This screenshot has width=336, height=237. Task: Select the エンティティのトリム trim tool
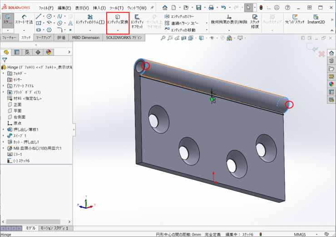click(x=90, y=20)
